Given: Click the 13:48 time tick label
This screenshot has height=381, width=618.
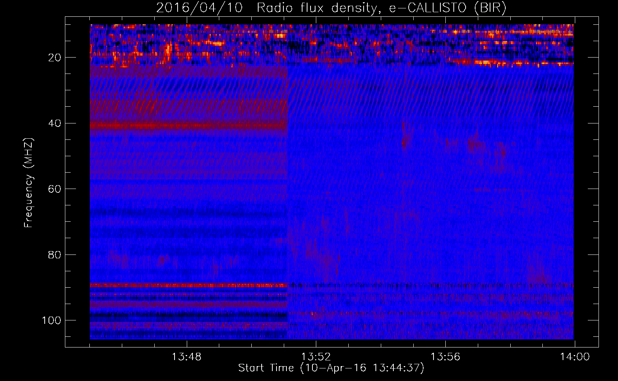Looking at the screenshot, I should click(x=186, y=357).
